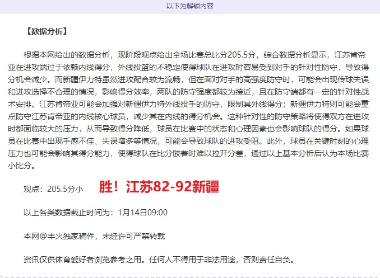Click the '观点：205.5分小' line
The width and height of the screenshot is (380, 278).
tap(53, 189)
